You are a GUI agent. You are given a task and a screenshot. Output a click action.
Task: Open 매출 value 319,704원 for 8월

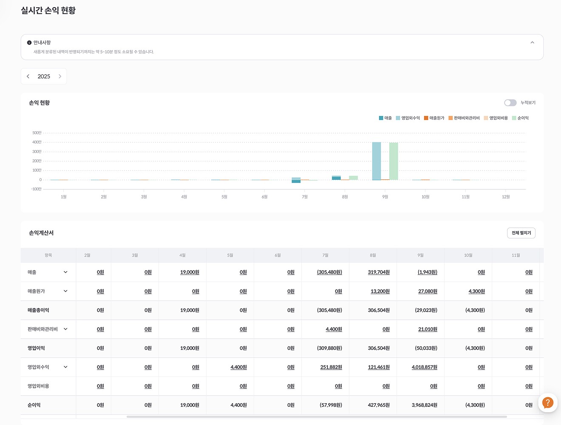[379, 272]
